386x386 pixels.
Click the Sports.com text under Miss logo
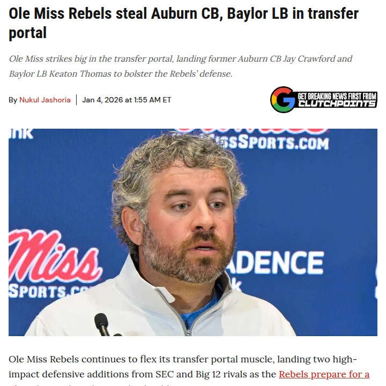(x=49, y=292)
